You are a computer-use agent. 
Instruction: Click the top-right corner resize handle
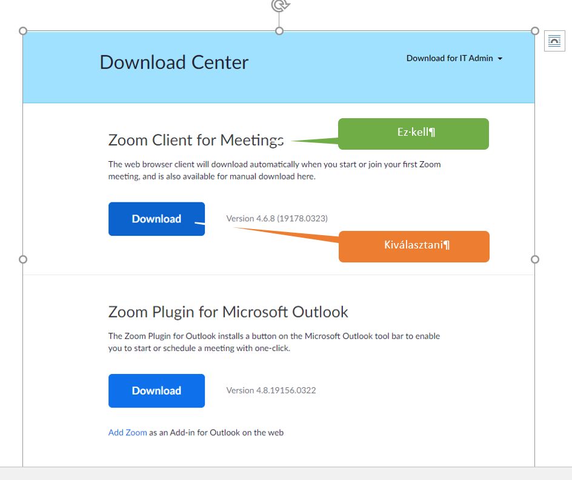tap(535, 31)
